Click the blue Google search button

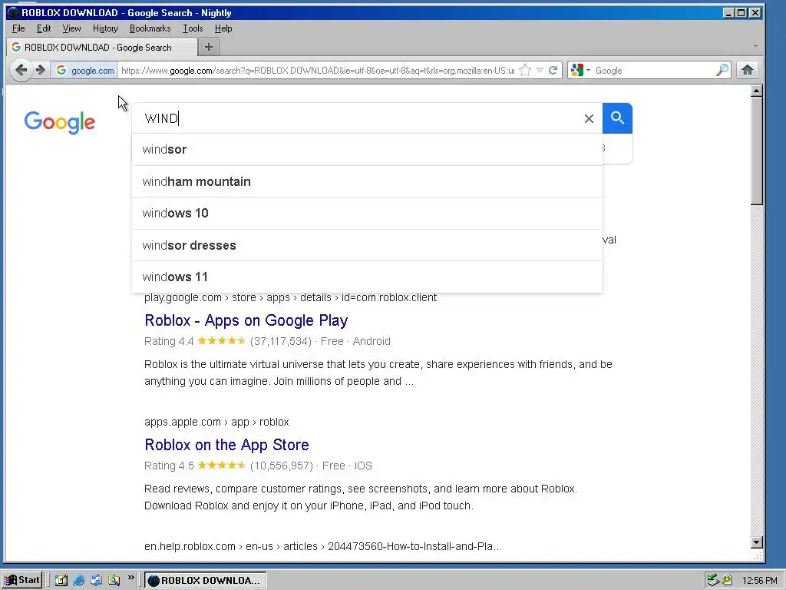coord(617,118)
